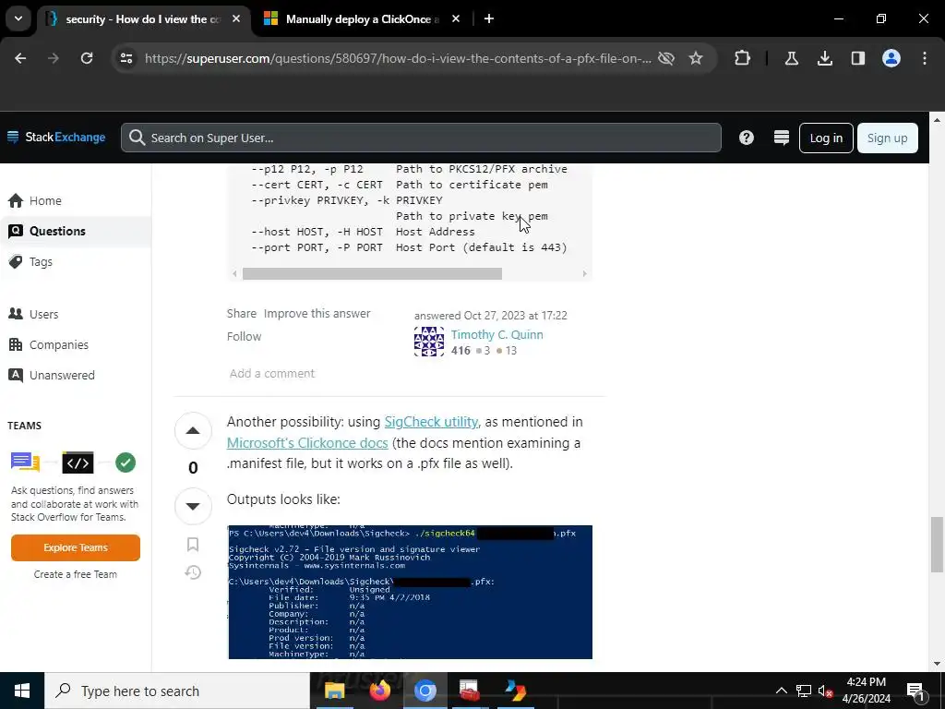Click the code block left scroll arrow
This screenshot has width=945, height=709.
[x=234, y=273]
